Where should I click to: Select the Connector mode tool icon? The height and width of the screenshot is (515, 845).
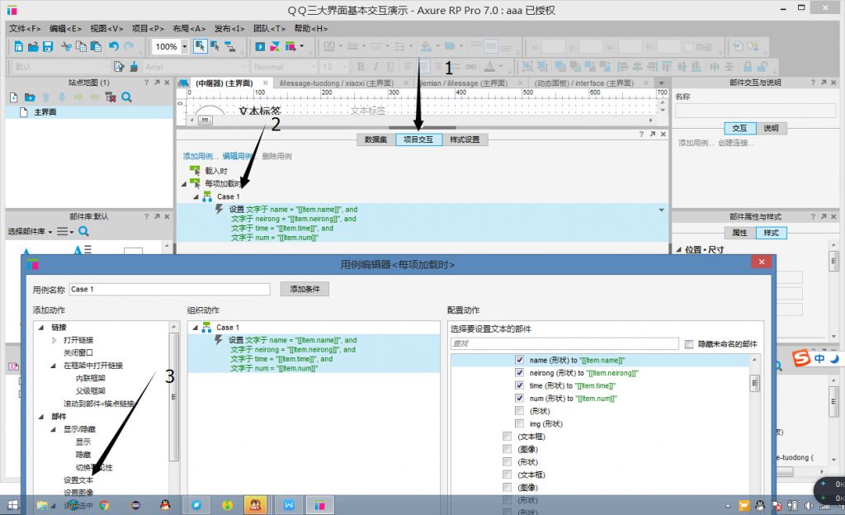pyautogui.click(x=230, y=47)
